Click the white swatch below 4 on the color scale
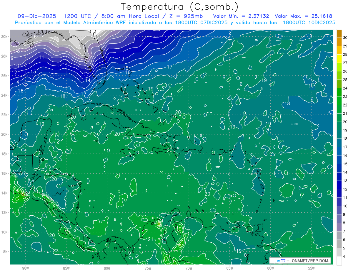353x272 pixels. pos(339,261)
